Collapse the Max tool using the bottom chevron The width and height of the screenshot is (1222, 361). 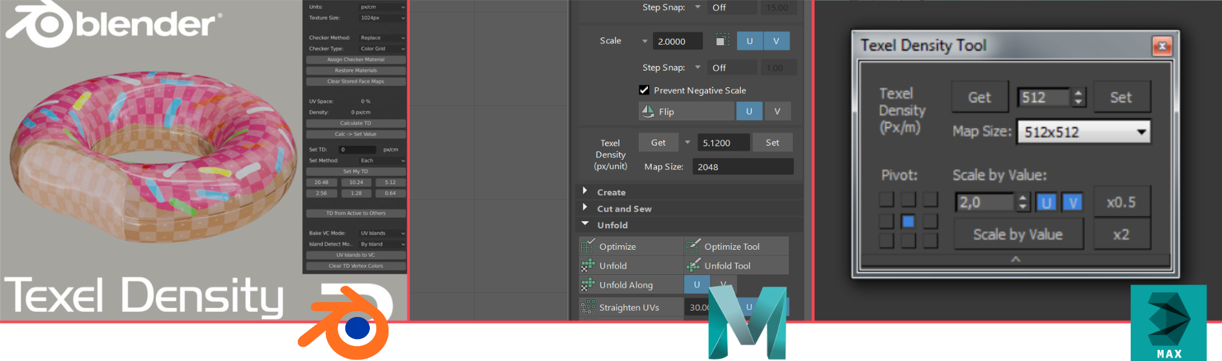(1015, 259)
